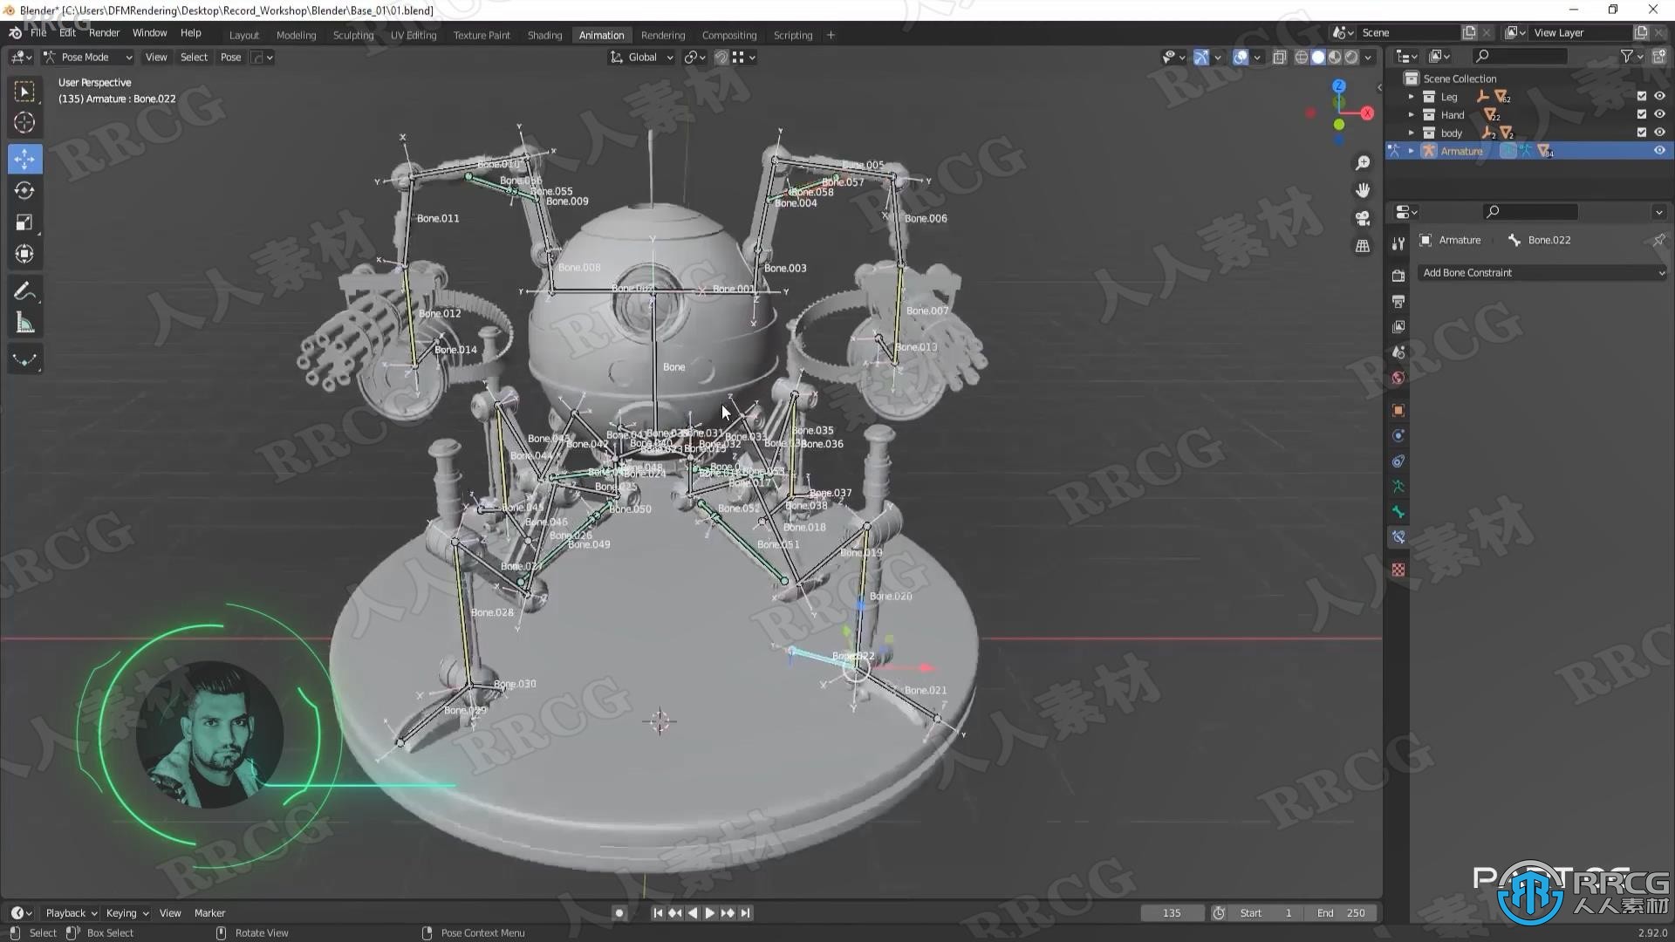Image resolution: width=1675 pixels, height=942 pixels.
Task: Open the World properties tab
Action: (x=1398, y=378)
